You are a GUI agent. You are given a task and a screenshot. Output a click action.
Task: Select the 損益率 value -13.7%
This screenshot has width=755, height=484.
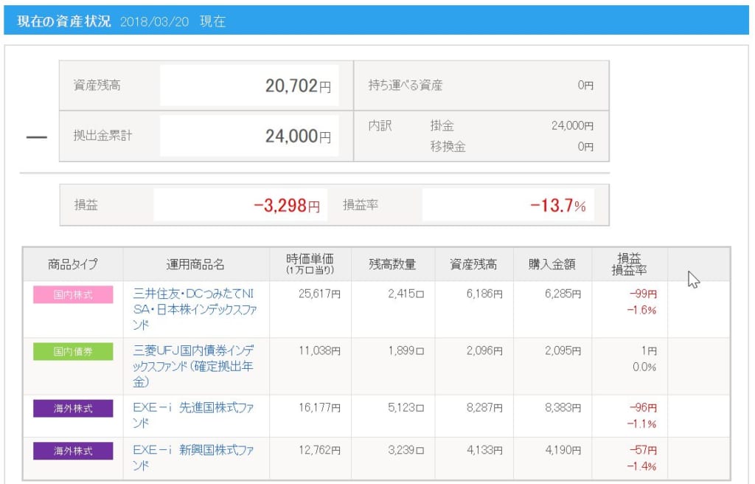(x=558, y=206)
